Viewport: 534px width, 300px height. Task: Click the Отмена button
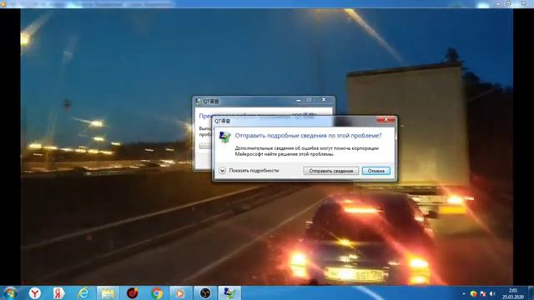coord(376,171)
